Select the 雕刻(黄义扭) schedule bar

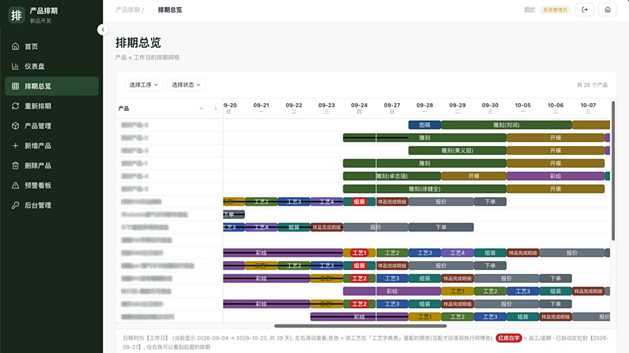tap(457, 151)
